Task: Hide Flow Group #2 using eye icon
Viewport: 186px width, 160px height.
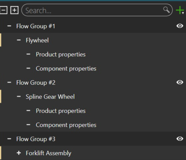Action: (x=180, y=82)
